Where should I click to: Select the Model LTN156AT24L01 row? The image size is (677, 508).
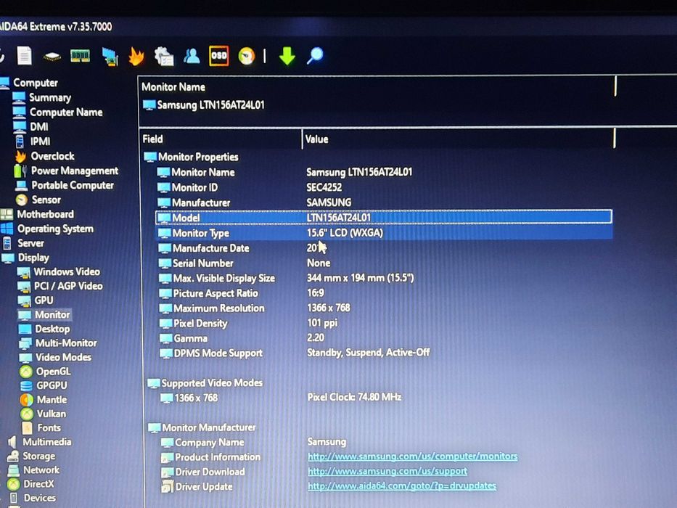click(x=384, y=217)
